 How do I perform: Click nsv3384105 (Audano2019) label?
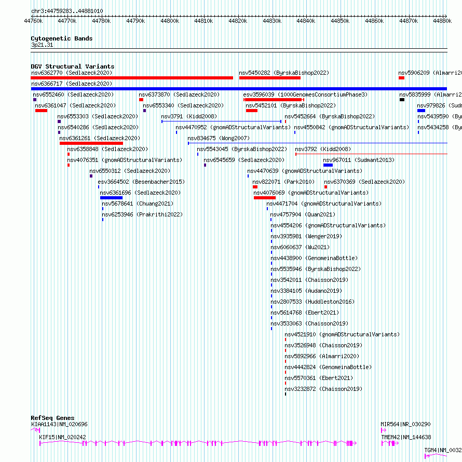(306, 291)
